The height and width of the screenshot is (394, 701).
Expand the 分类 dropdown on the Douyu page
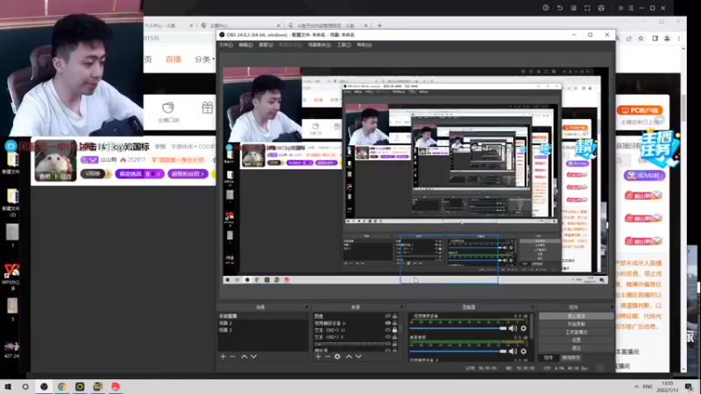click(205, 60)
